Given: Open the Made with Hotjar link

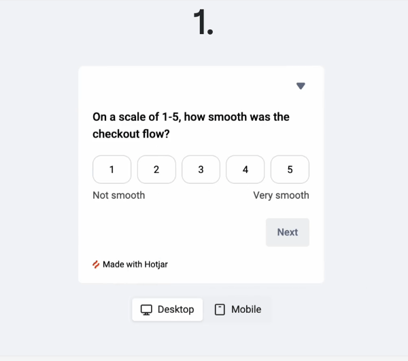Looking at the screenshot, I should click(130, 265).
